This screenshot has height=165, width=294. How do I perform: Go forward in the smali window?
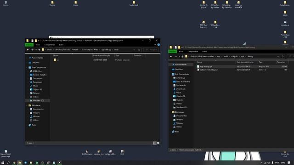click(x=32, y=50)
